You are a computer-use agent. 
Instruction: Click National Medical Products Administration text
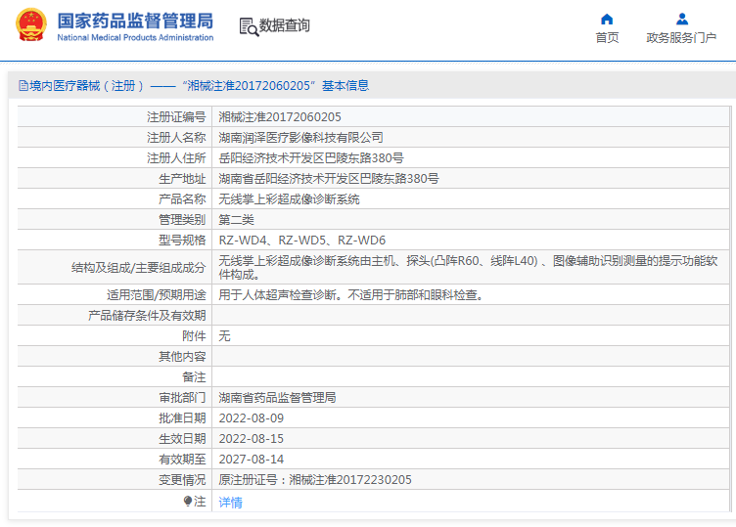tap(135, 37)
